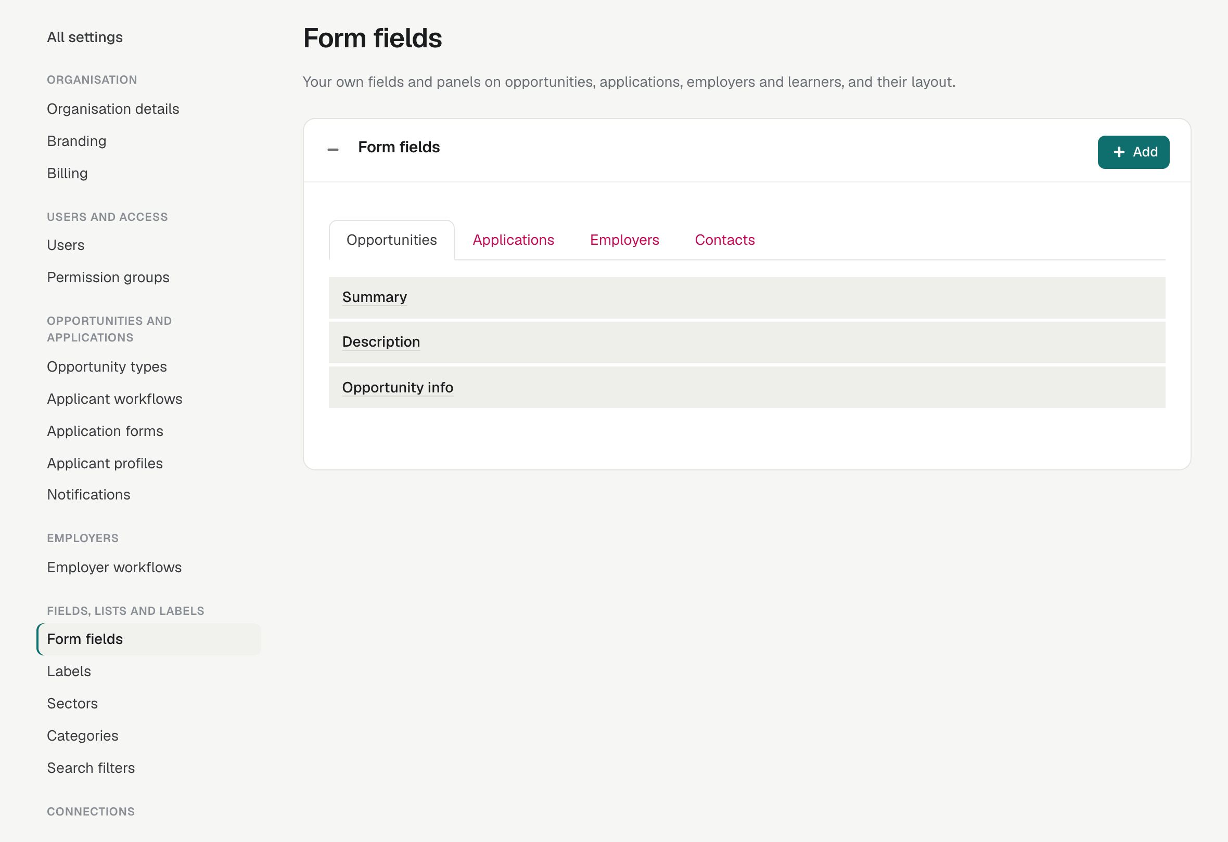Open Notifications settings
Image resolution: width=1228 pixels, height=842 pixels.
pyautogui.click(x=89, y=495)
